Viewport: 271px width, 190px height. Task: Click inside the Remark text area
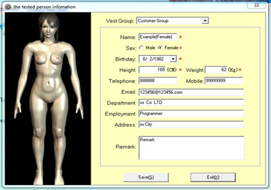pos(191,148)
